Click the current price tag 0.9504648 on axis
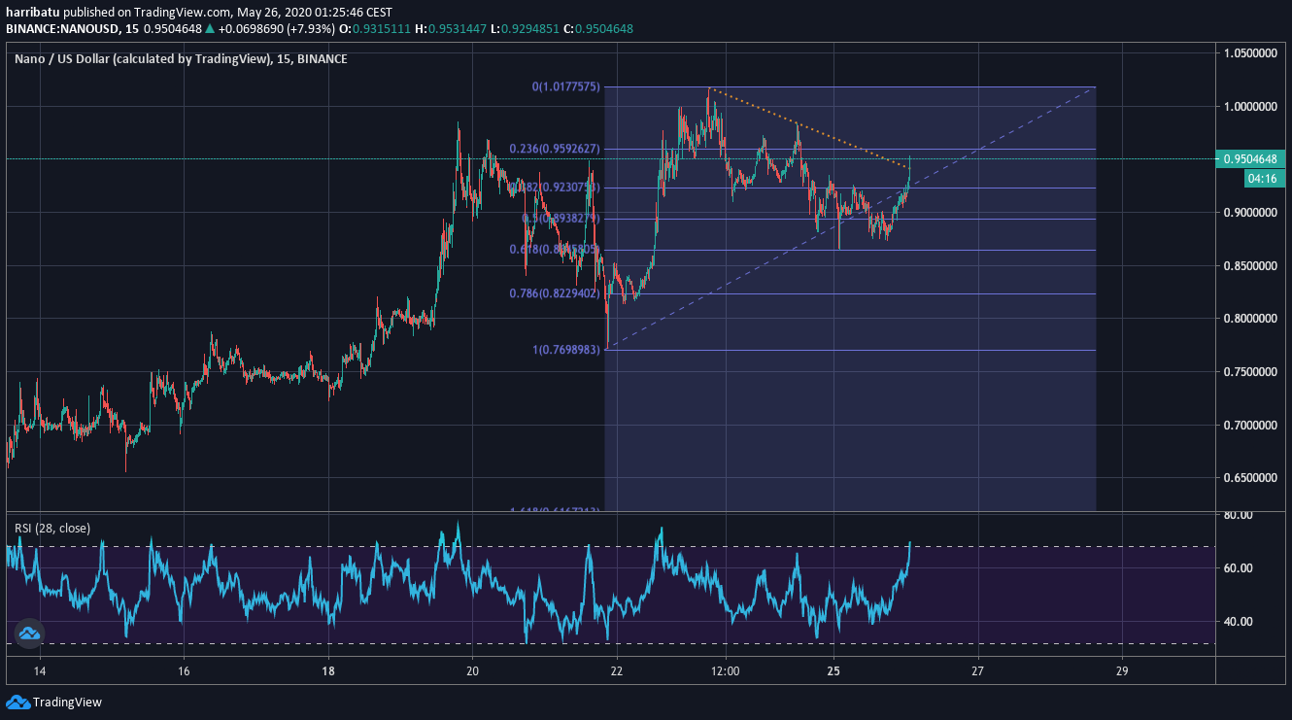 click(1251, 158)
